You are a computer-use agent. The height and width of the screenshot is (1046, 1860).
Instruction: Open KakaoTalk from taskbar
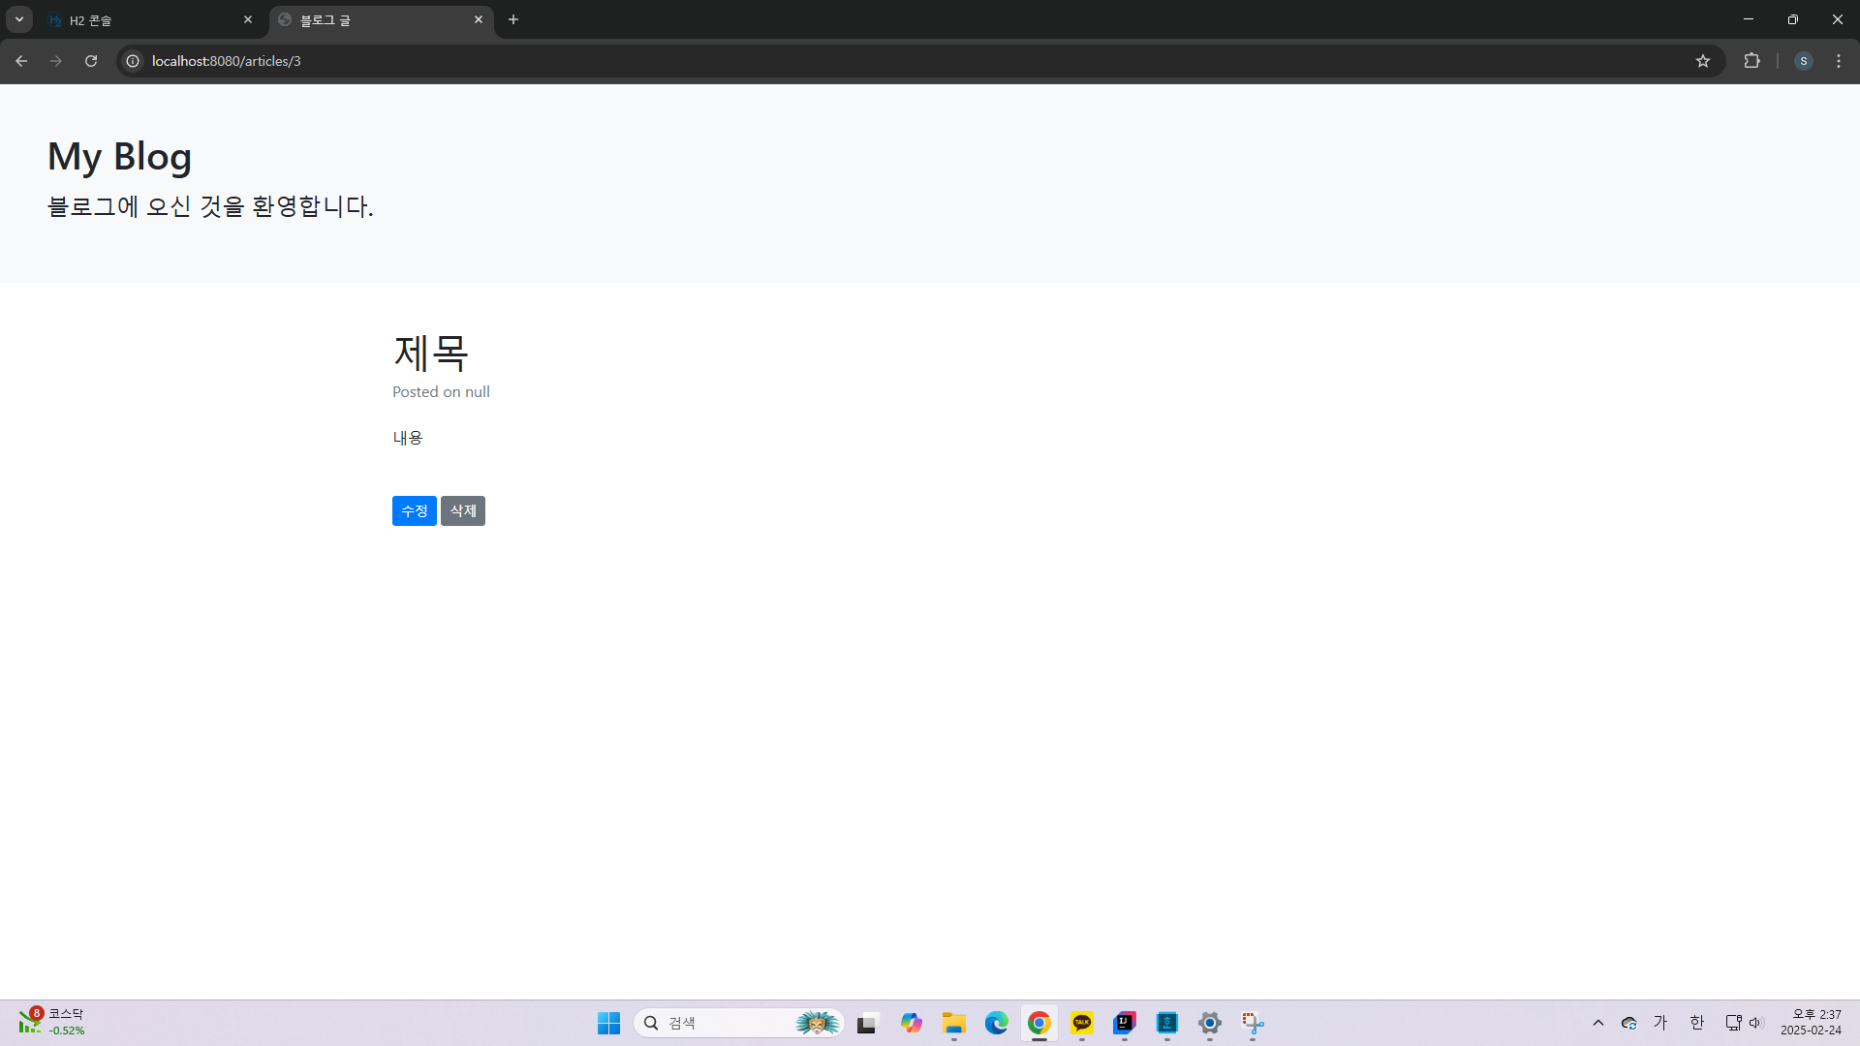click(1082, 1023)
